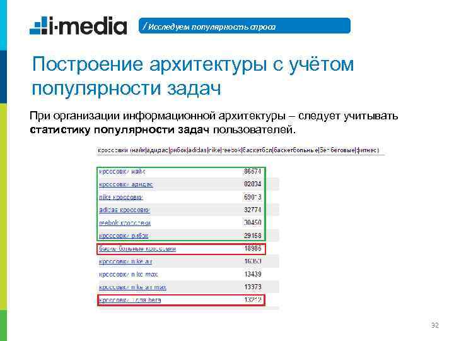Select the value 18985

coord(252,249)
